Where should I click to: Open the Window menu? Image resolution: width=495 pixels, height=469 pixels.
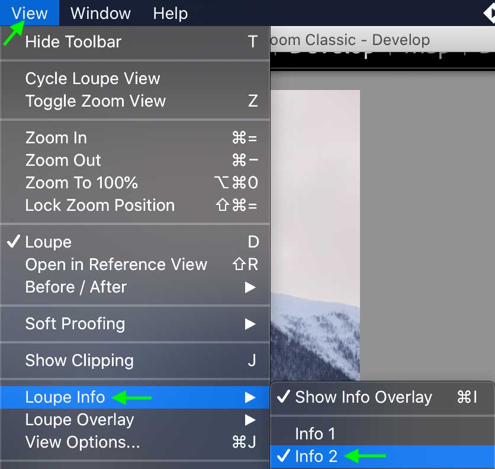click(101, 13)
